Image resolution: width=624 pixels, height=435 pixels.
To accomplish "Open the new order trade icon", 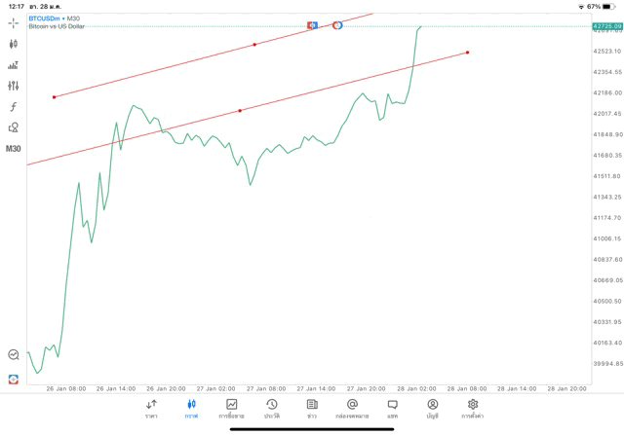I will (14, 379).
